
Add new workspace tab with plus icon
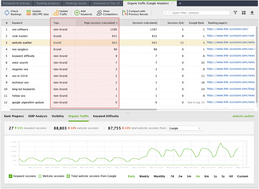pyautogui.click(x=180, y=3)
